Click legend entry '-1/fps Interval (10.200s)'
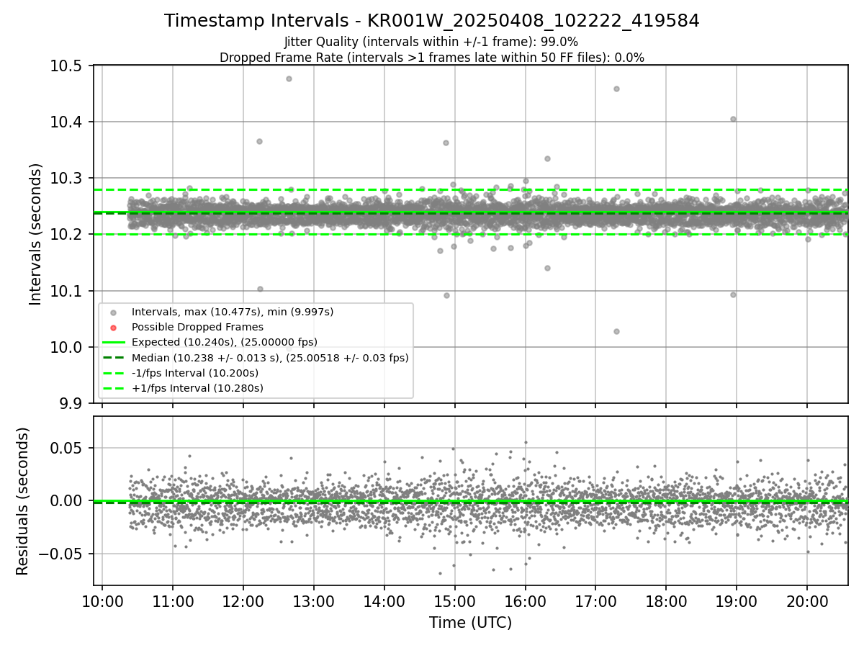 pos(195,373)
